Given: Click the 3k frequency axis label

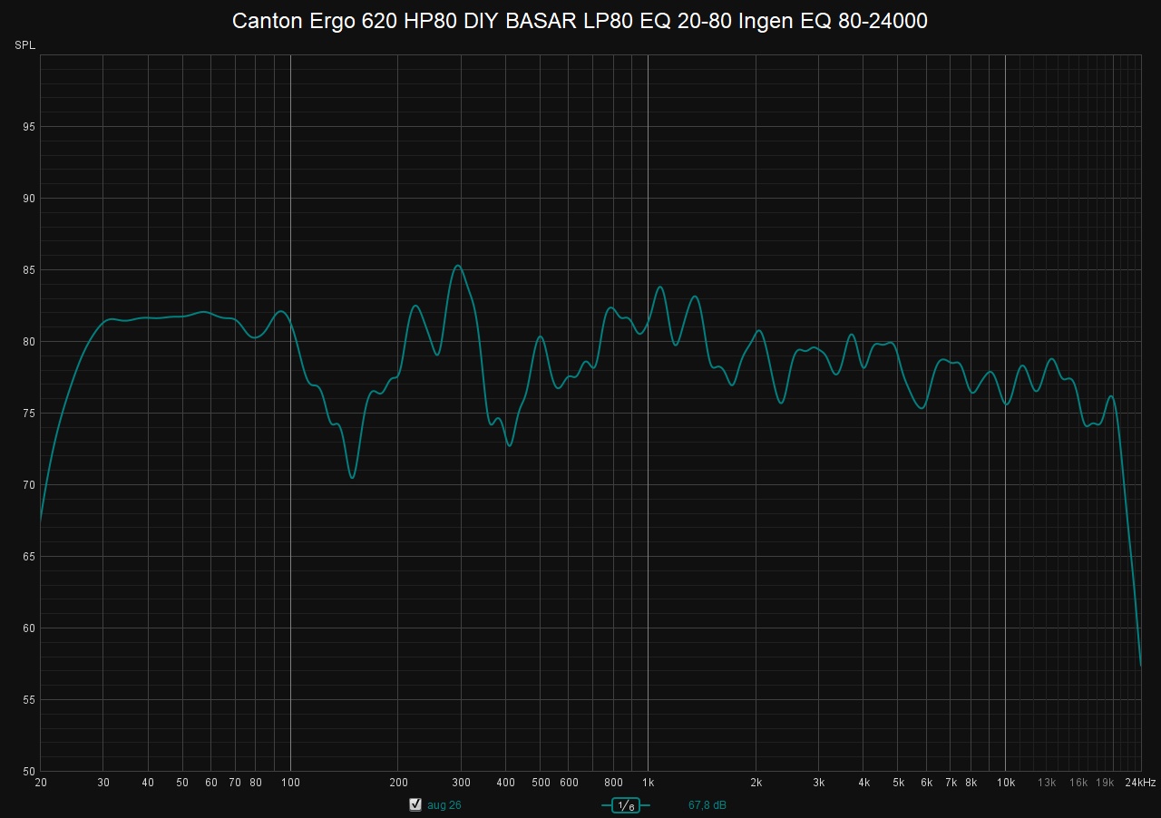Looking at the screenshot, I should click(x=819, y=783).
